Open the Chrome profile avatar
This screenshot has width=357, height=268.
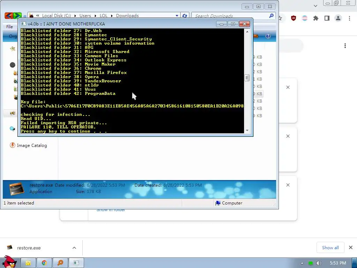(338, 18)
